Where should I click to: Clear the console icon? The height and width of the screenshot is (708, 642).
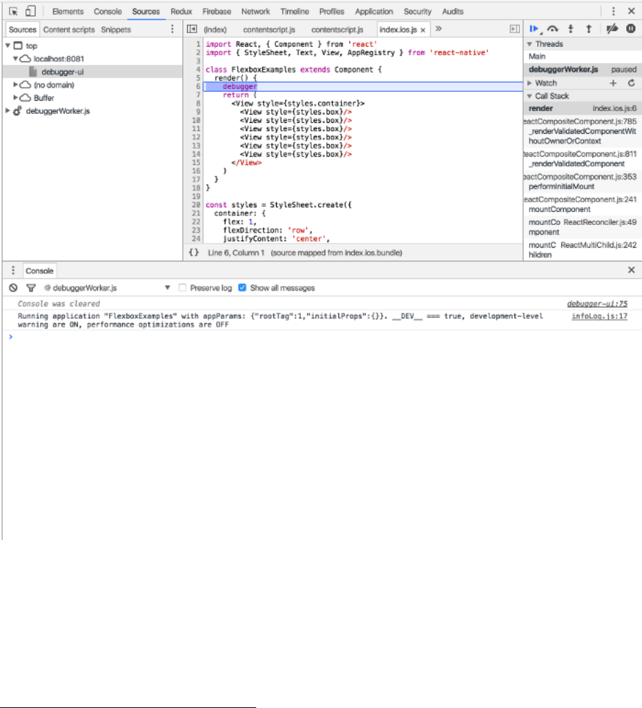pyautogui.click(x=14, y=288)
